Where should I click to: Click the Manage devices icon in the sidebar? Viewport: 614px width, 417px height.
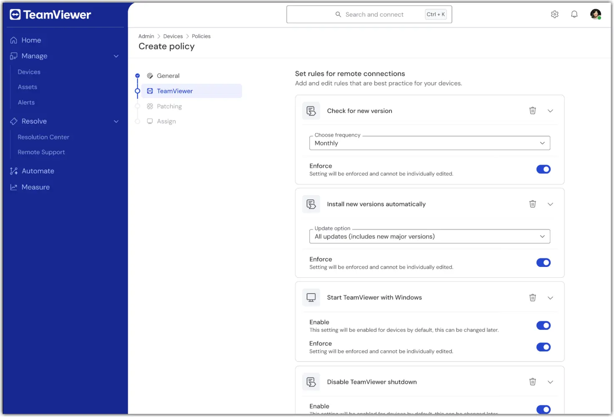[x=14, y=56]
